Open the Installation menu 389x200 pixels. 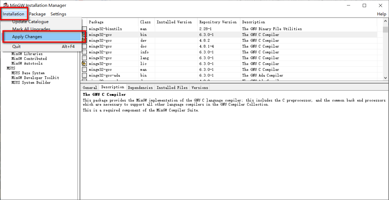click(x=13, y=14)
